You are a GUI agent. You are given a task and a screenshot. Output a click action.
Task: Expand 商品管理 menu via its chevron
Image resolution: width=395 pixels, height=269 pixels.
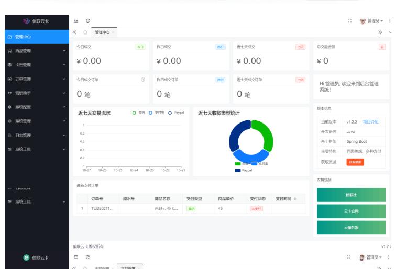click(x=64, y=51)
